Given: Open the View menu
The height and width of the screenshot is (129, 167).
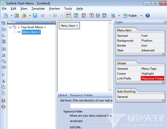Looking at the screenshot, I should click(x=24, y=9).
